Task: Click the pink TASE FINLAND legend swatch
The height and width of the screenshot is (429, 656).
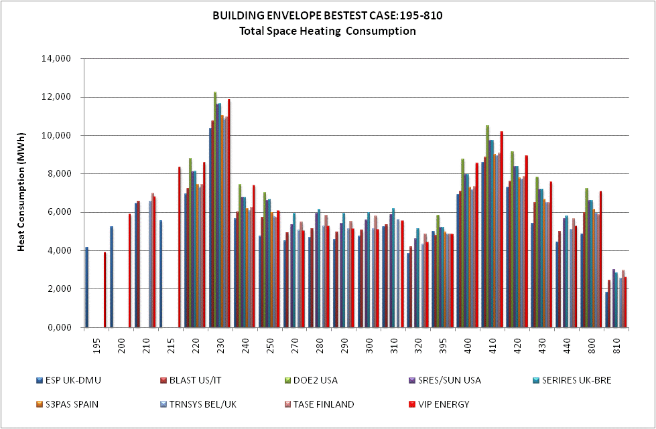Action: [x=287, y=404]
